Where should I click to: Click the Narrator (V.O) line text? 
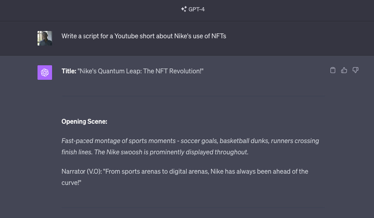tap(185, 177)
